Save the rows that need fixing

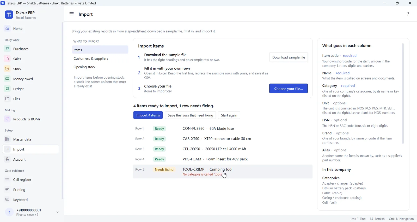pyautogui.click(x=190, y=115)
